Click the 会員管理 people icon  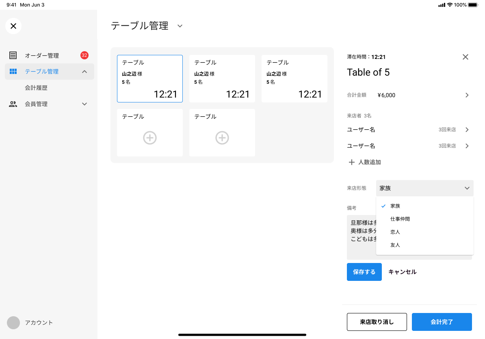coord(13,104)
